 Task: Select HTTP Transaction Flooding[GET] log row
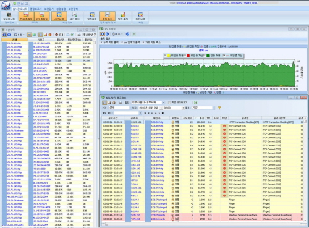[203, 122]
